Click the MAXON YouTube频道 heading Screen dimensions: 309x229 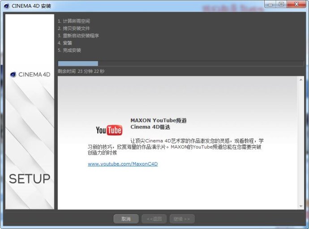[x=159, y=121]
